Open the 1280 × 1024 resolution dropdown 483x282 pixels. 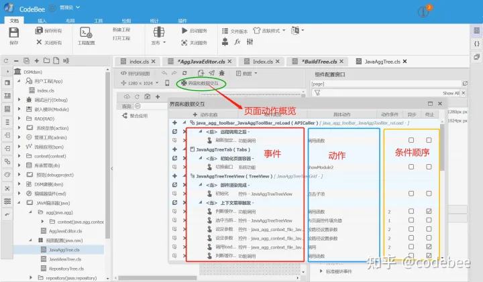point(140,83)
